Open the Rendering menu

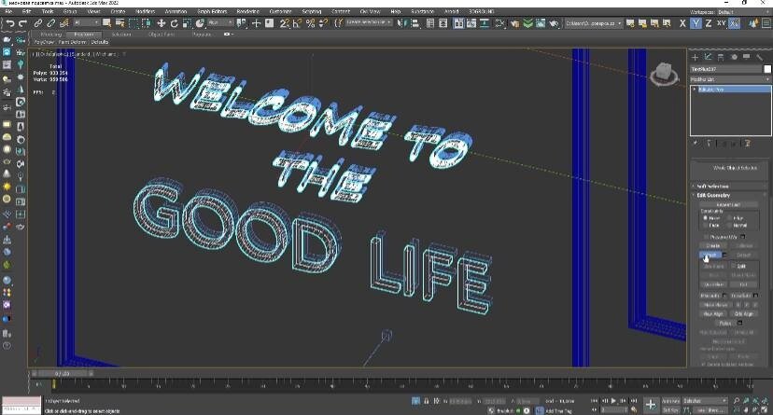click(x=248, y=11)
